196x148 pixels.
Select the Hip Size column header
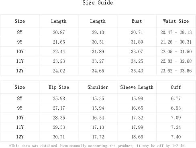[59, 87]
